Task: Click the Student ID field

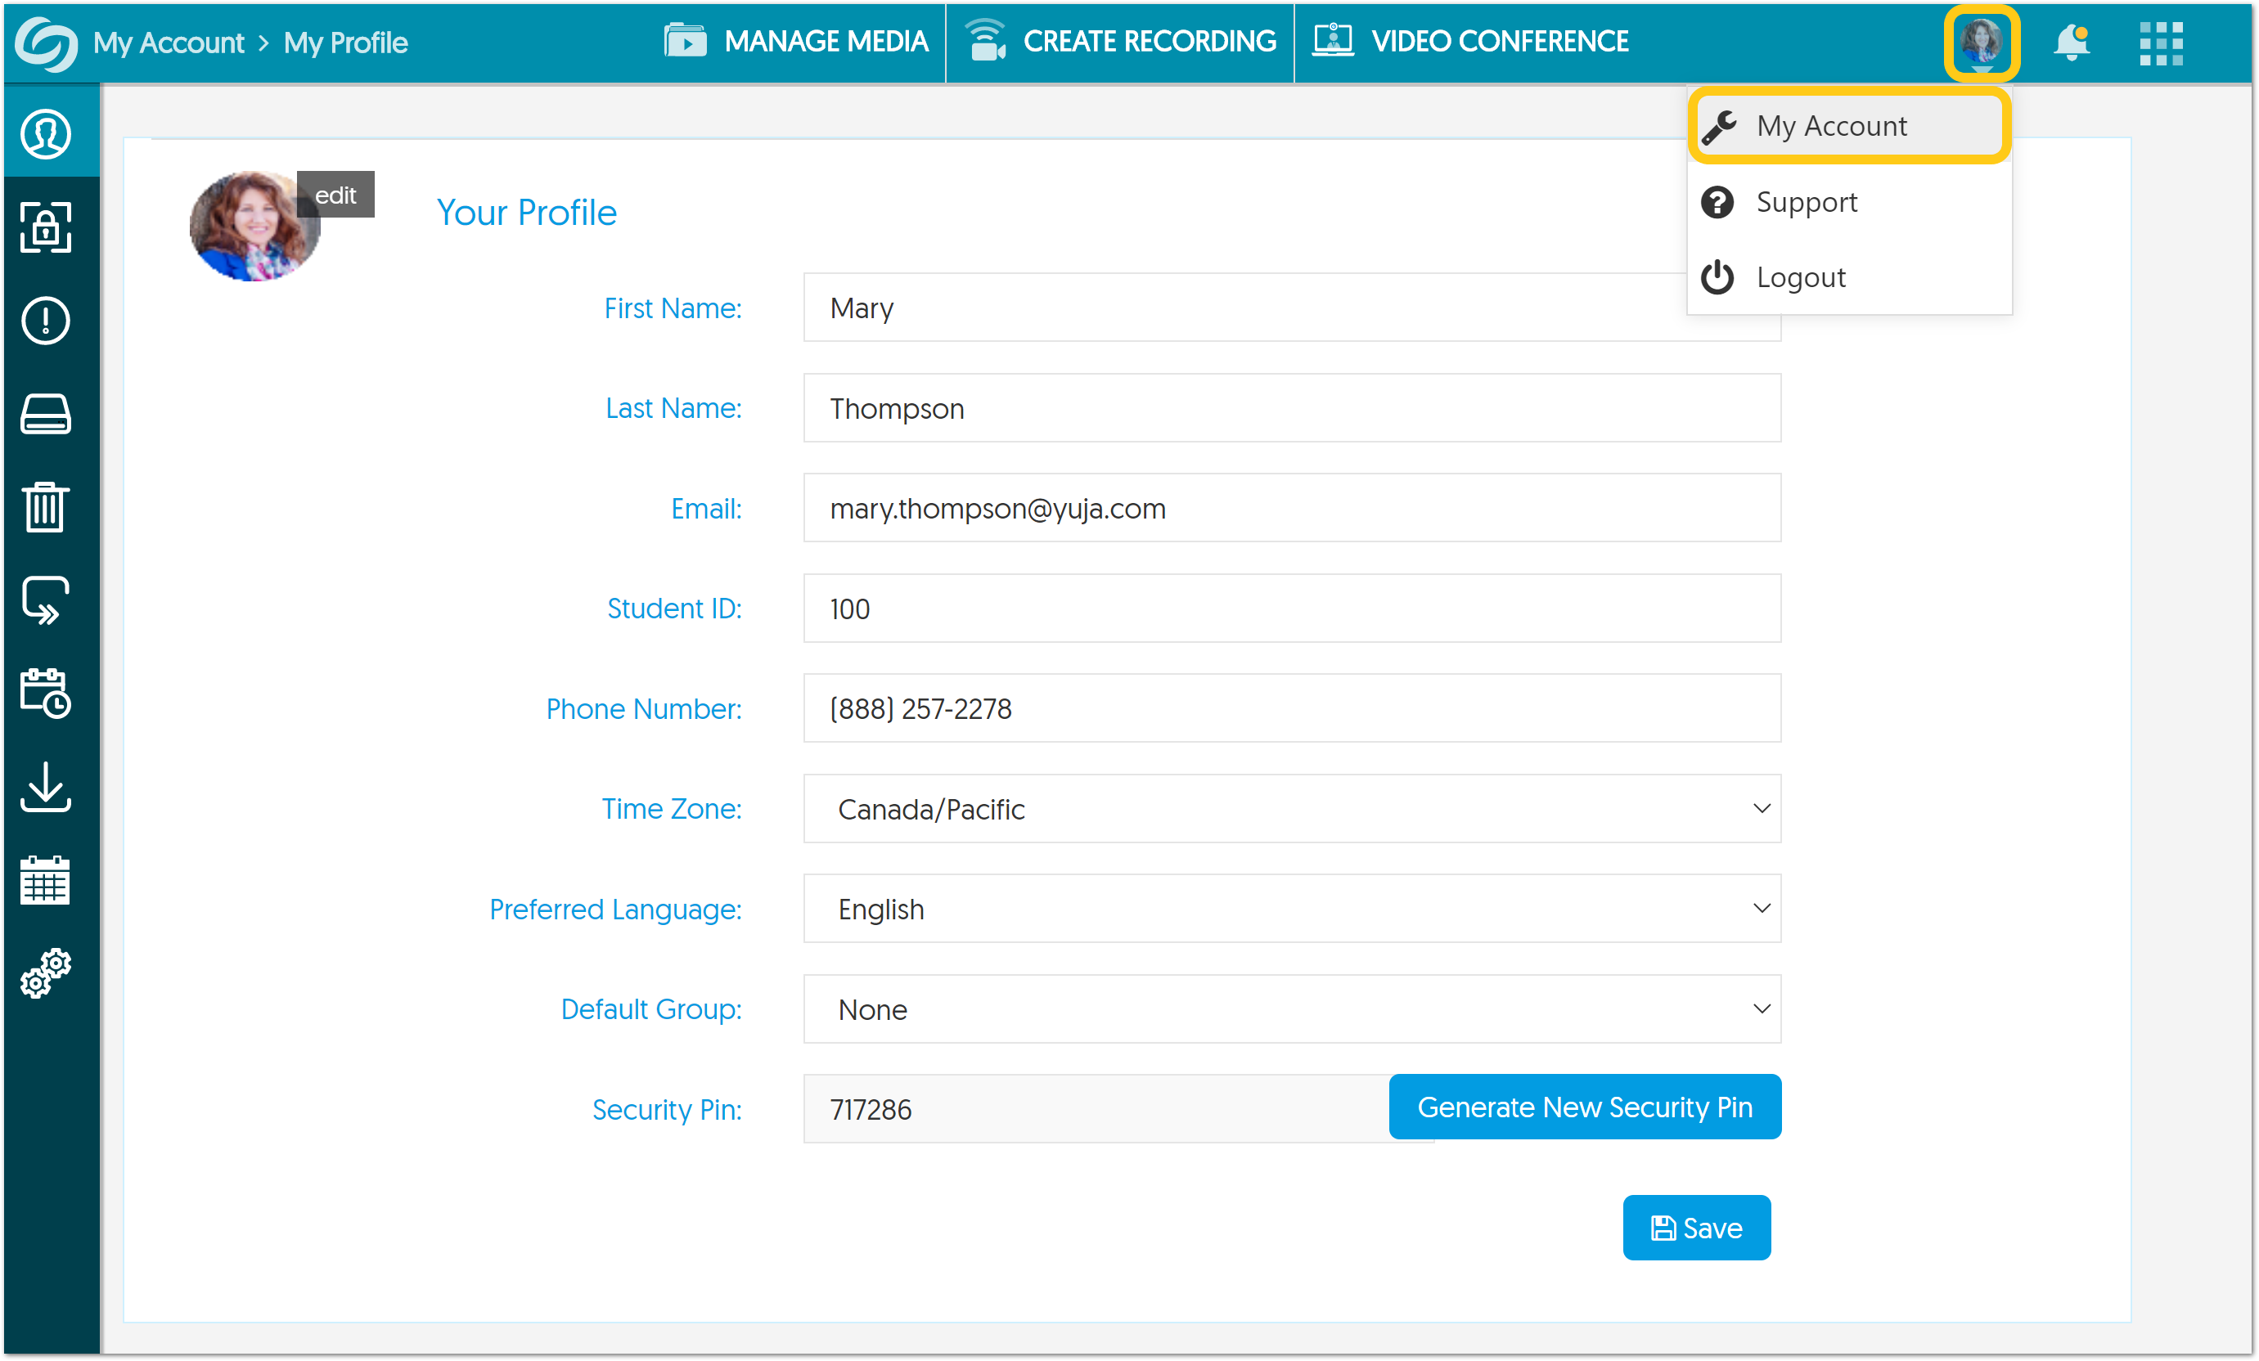Action: pos(1292,608)
